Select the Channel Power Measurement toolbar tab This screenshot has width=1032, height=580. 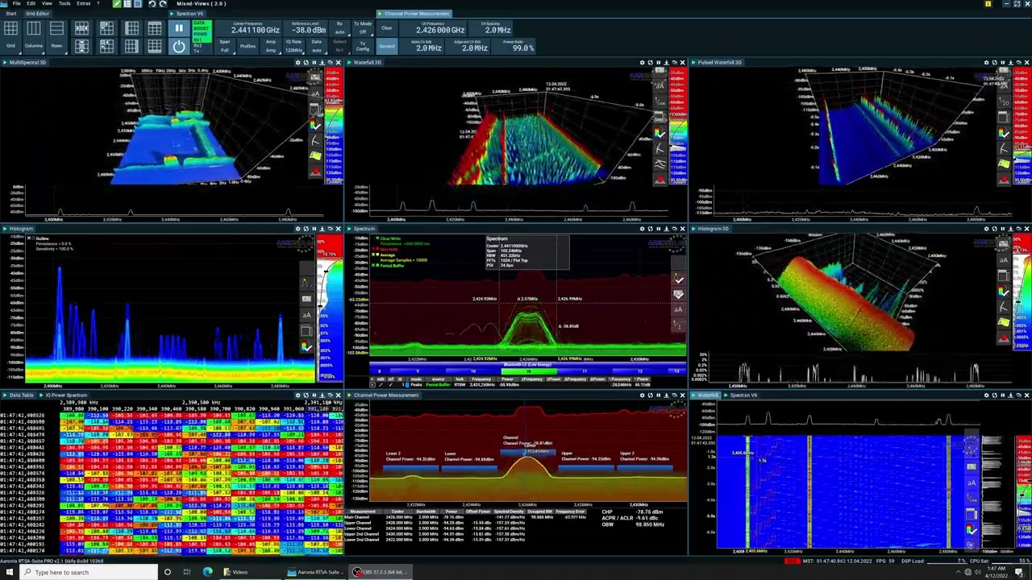(414, 14)
